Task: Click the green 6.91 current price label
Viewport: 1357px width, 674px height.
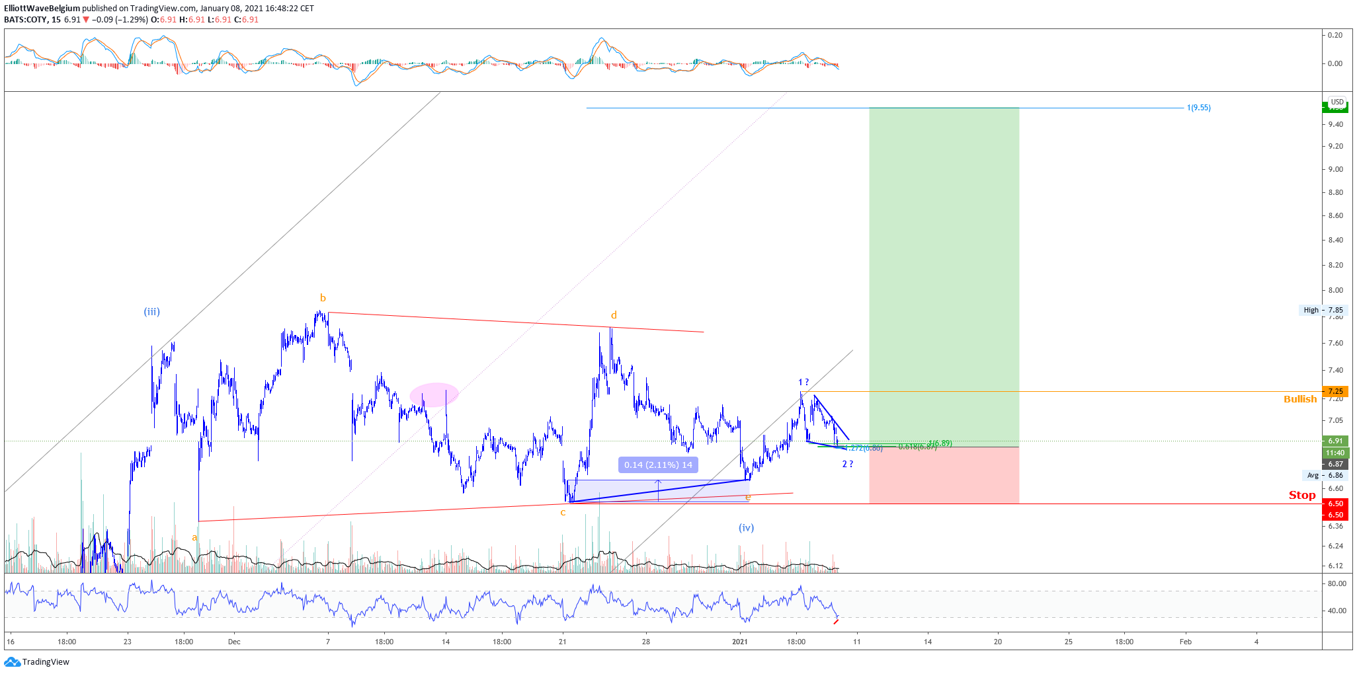Action: [1336, 441]
